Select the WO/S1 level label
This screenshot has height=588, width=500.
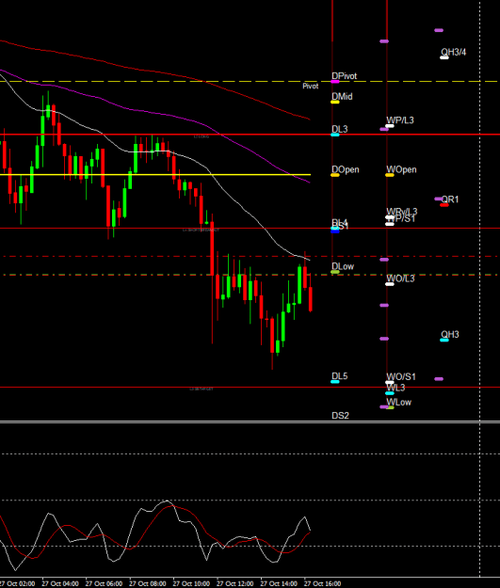click(401, 377)
